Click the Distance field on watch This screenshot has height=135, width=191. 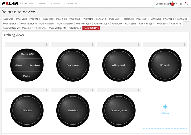click(x=19, y=65)
